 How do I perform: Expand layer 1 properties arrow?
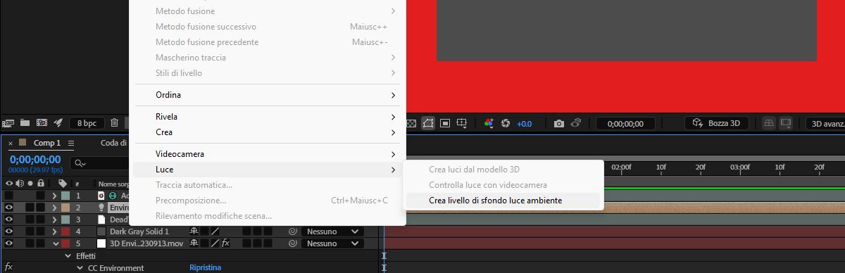click(x=54, y=196)
